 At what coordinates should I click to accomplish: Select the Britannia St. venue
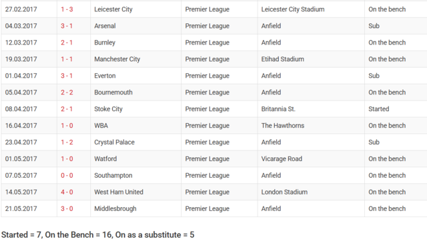278,109
